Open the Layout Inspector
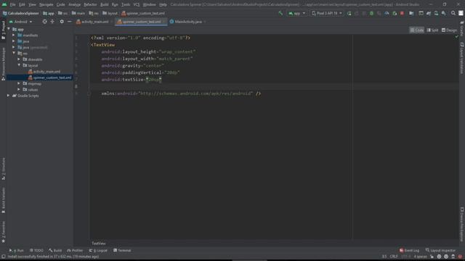 coord(441,250)
